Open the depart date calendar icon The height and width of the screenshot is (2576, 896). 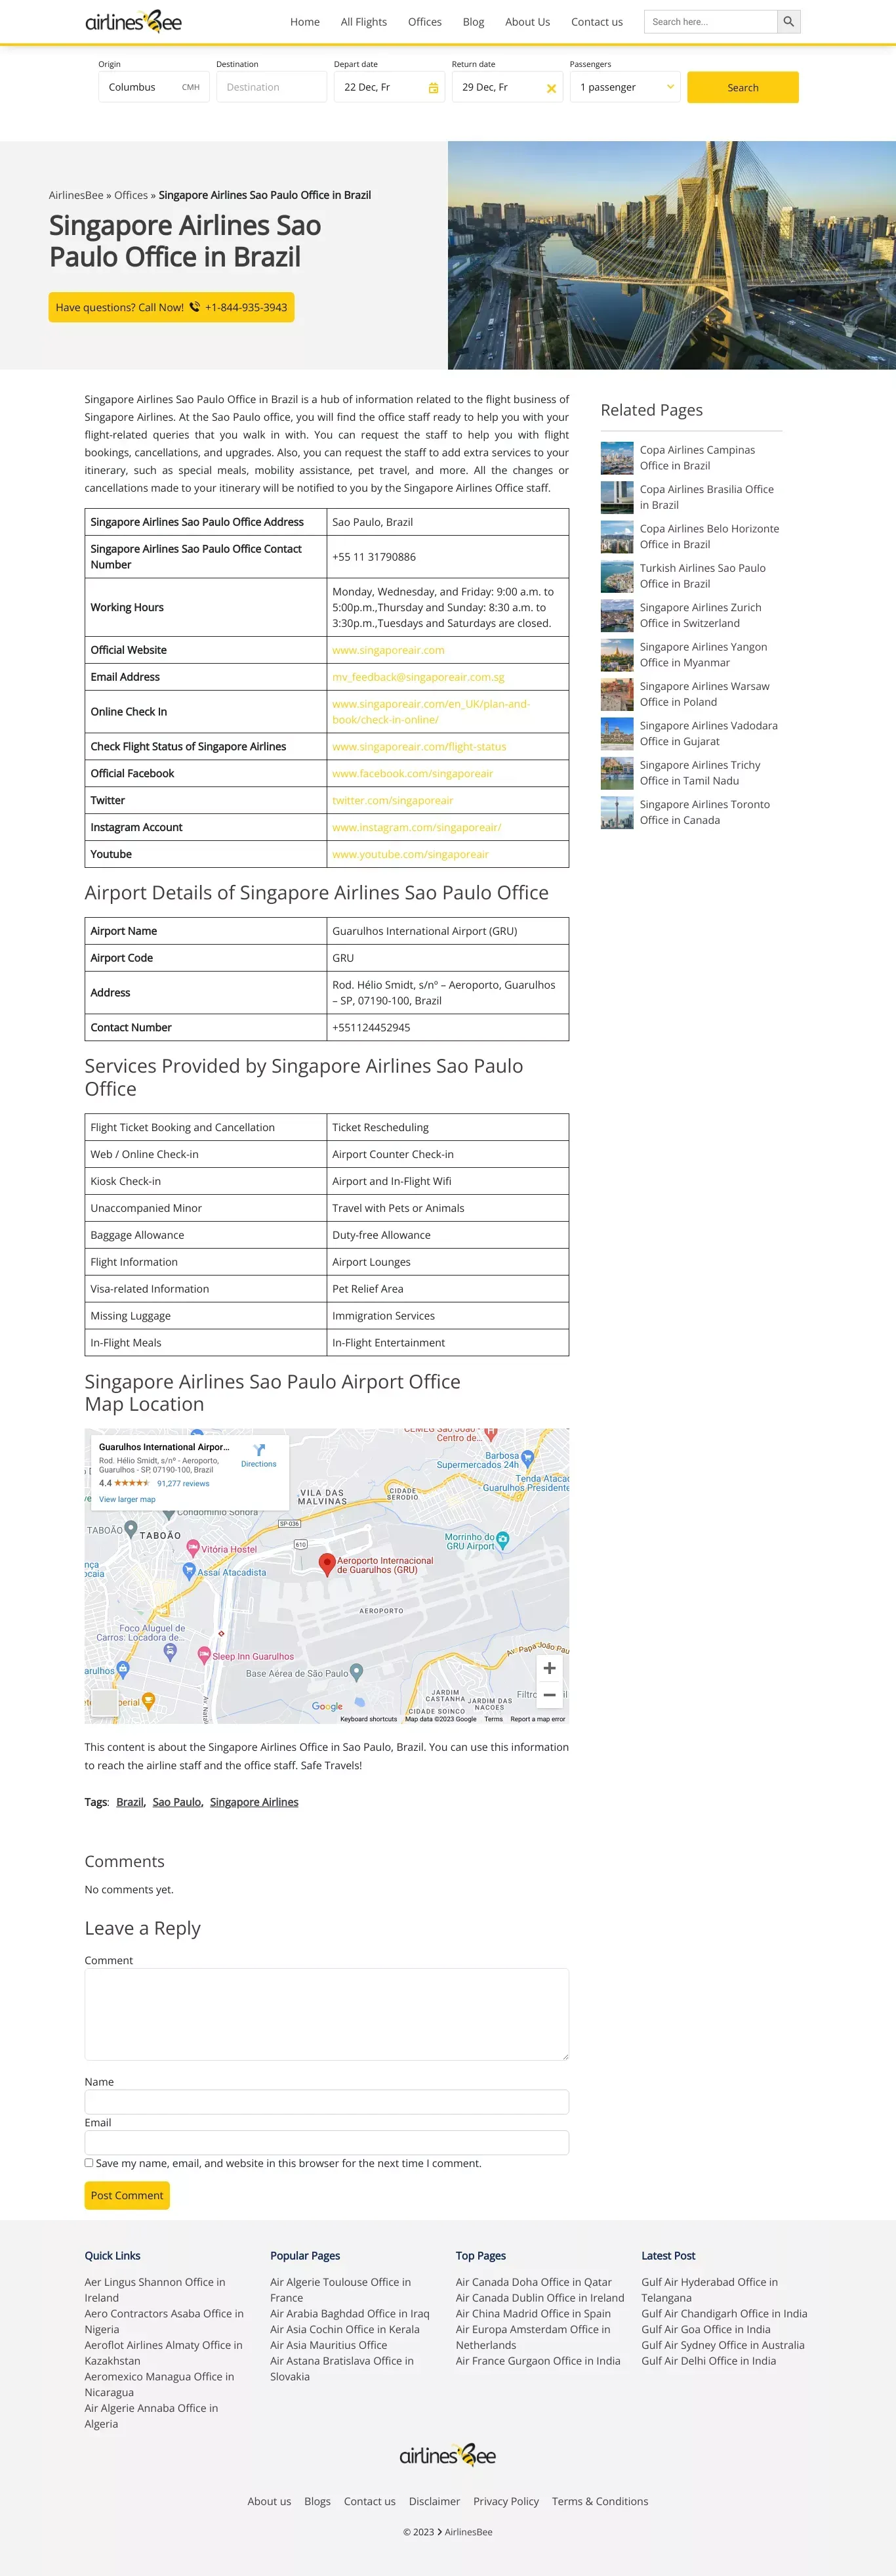[x=432, y=88]
